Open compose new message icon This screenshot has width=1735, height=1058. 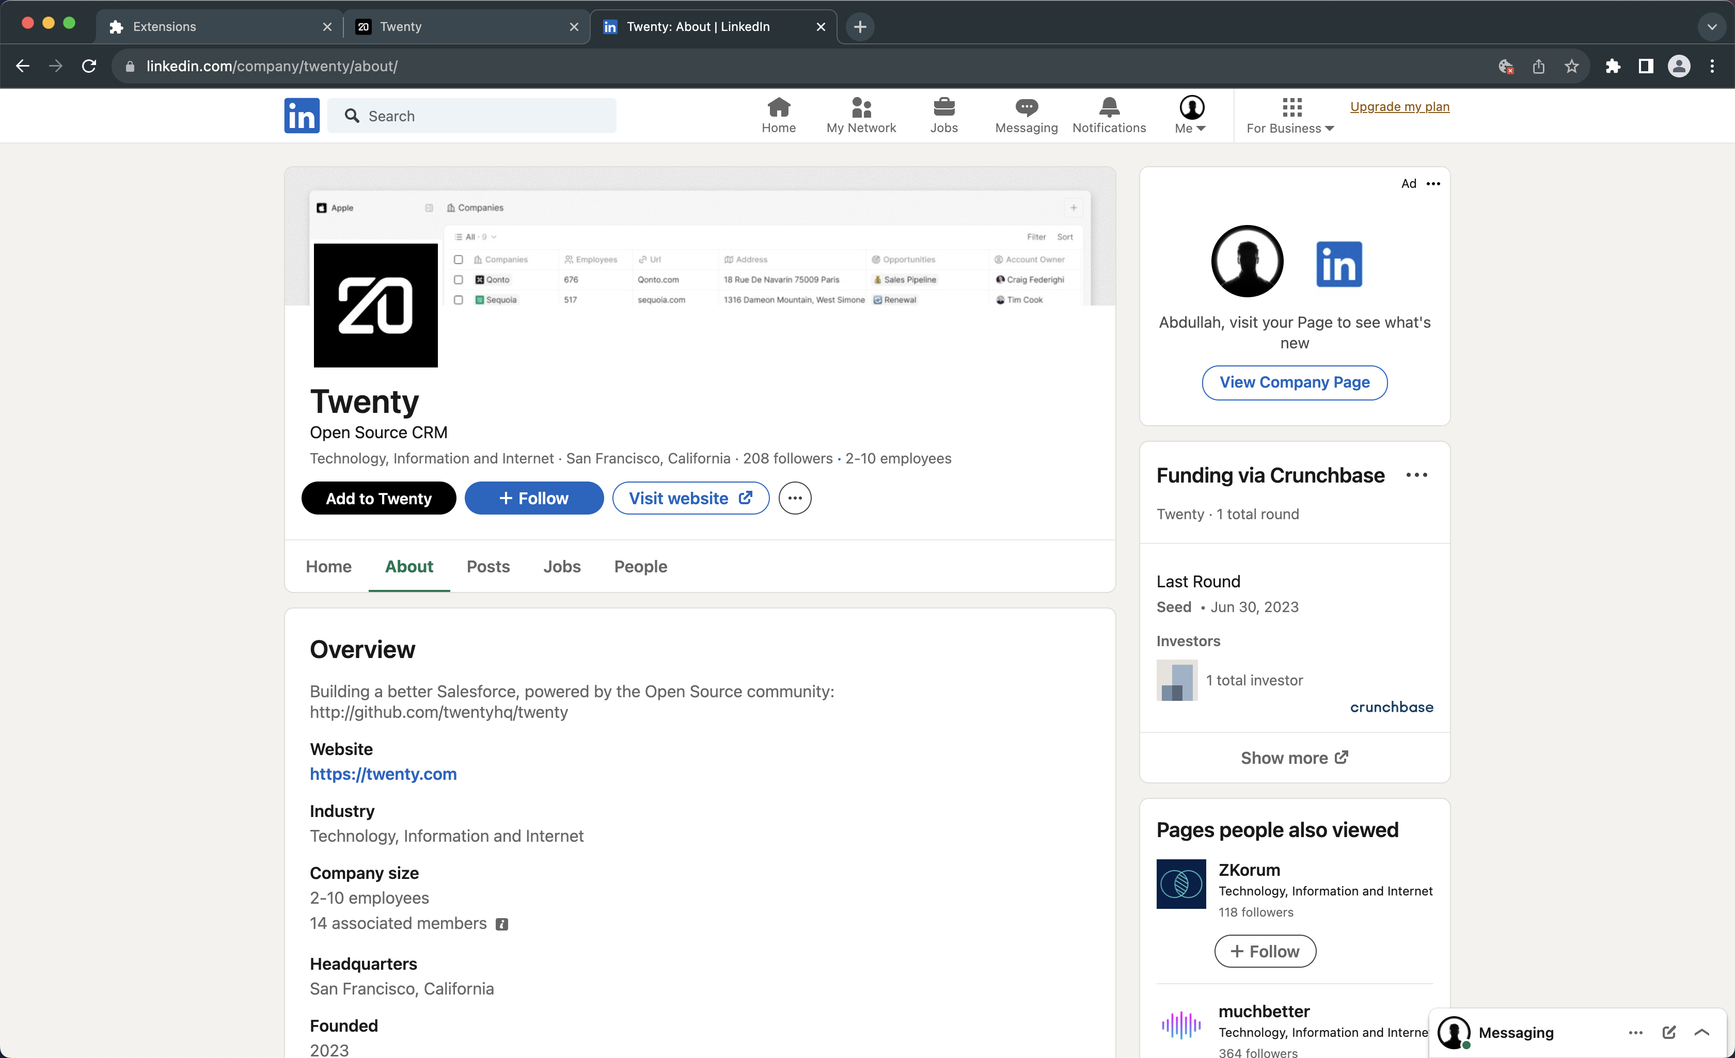(1669, 1032)
